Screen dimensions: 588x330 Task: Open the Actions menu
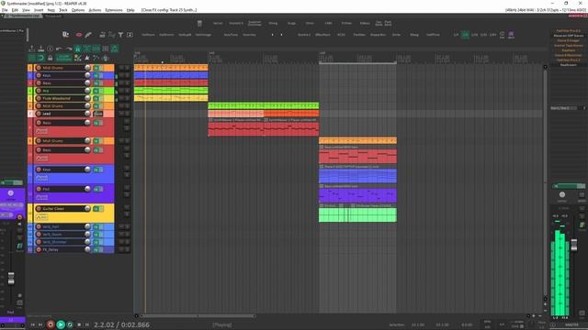[x=95, y=10]
